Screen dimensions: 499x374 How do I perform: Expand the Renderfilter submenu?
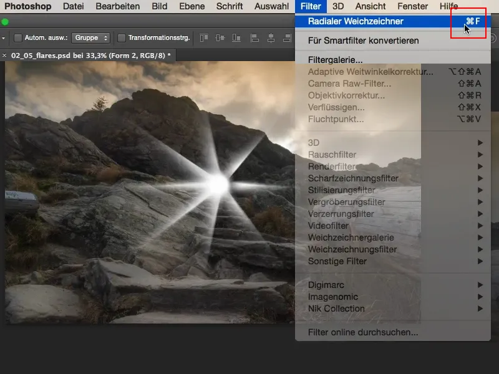pyautogui.click(x=393, y=166)
